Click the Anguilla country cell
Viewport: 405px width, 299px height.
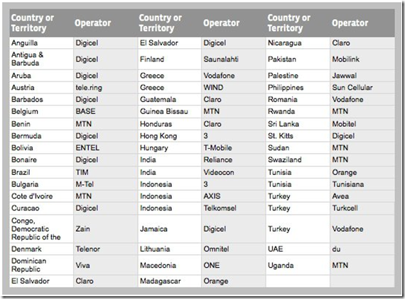pos(41,43)
